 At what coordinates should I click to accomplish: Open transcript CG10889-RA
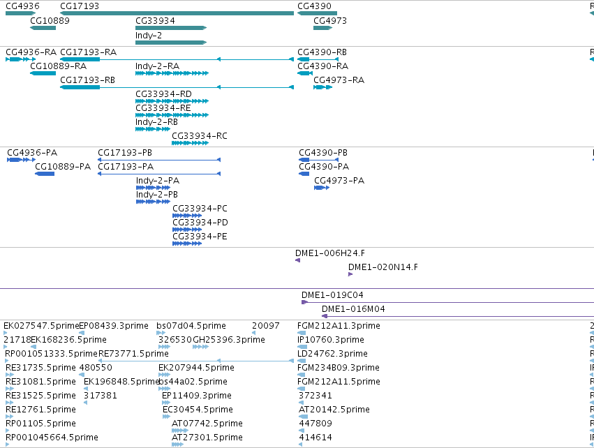pos(59,66)
